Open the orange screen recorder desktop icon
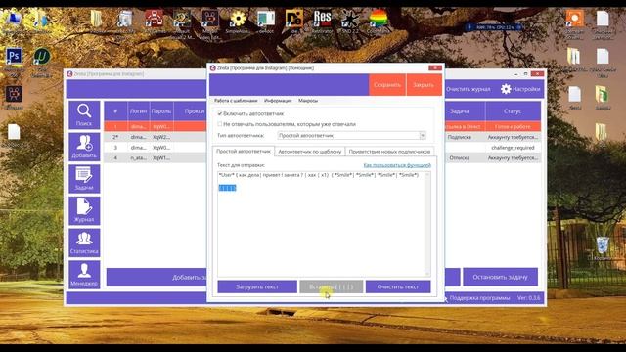Screen dimensions: 626x352 tap(574, 19)
